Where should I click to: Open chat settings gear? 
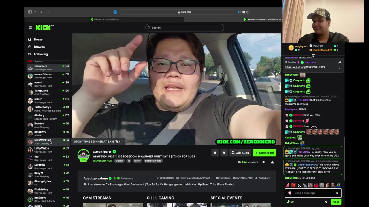(x=326, y=202)
